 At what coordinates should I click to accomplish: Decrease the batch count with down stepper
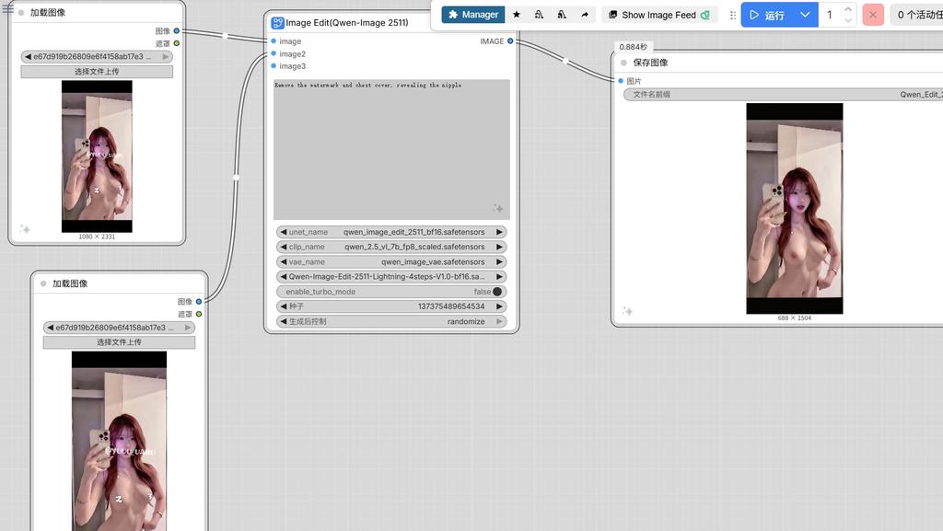848,20
